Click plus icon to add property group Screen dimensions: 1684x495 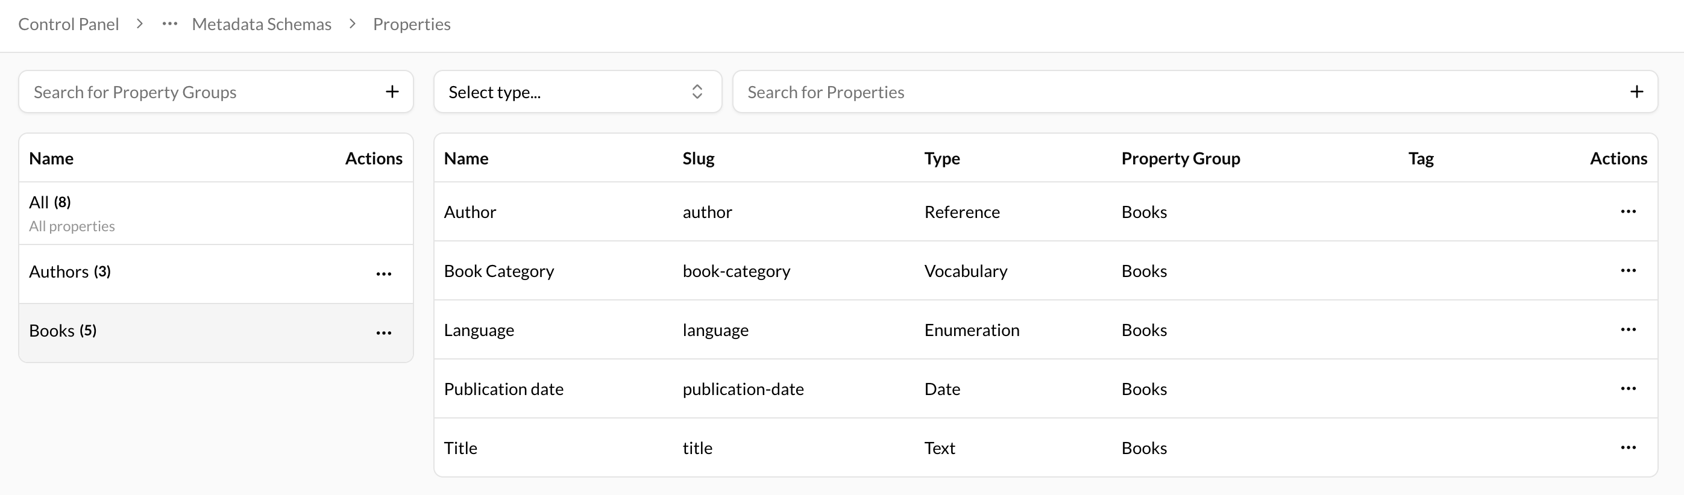click(x=392, y=92)
